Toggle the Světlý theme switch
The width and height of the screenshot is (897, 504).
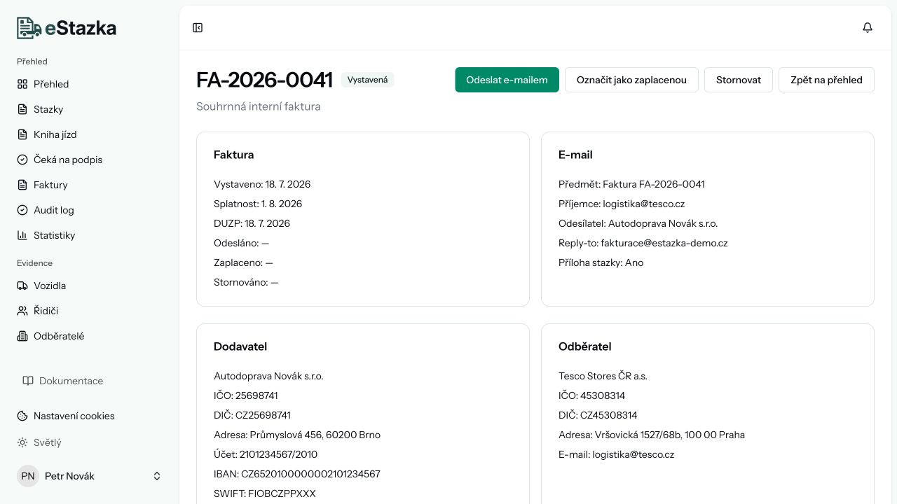tap(90, 442)
